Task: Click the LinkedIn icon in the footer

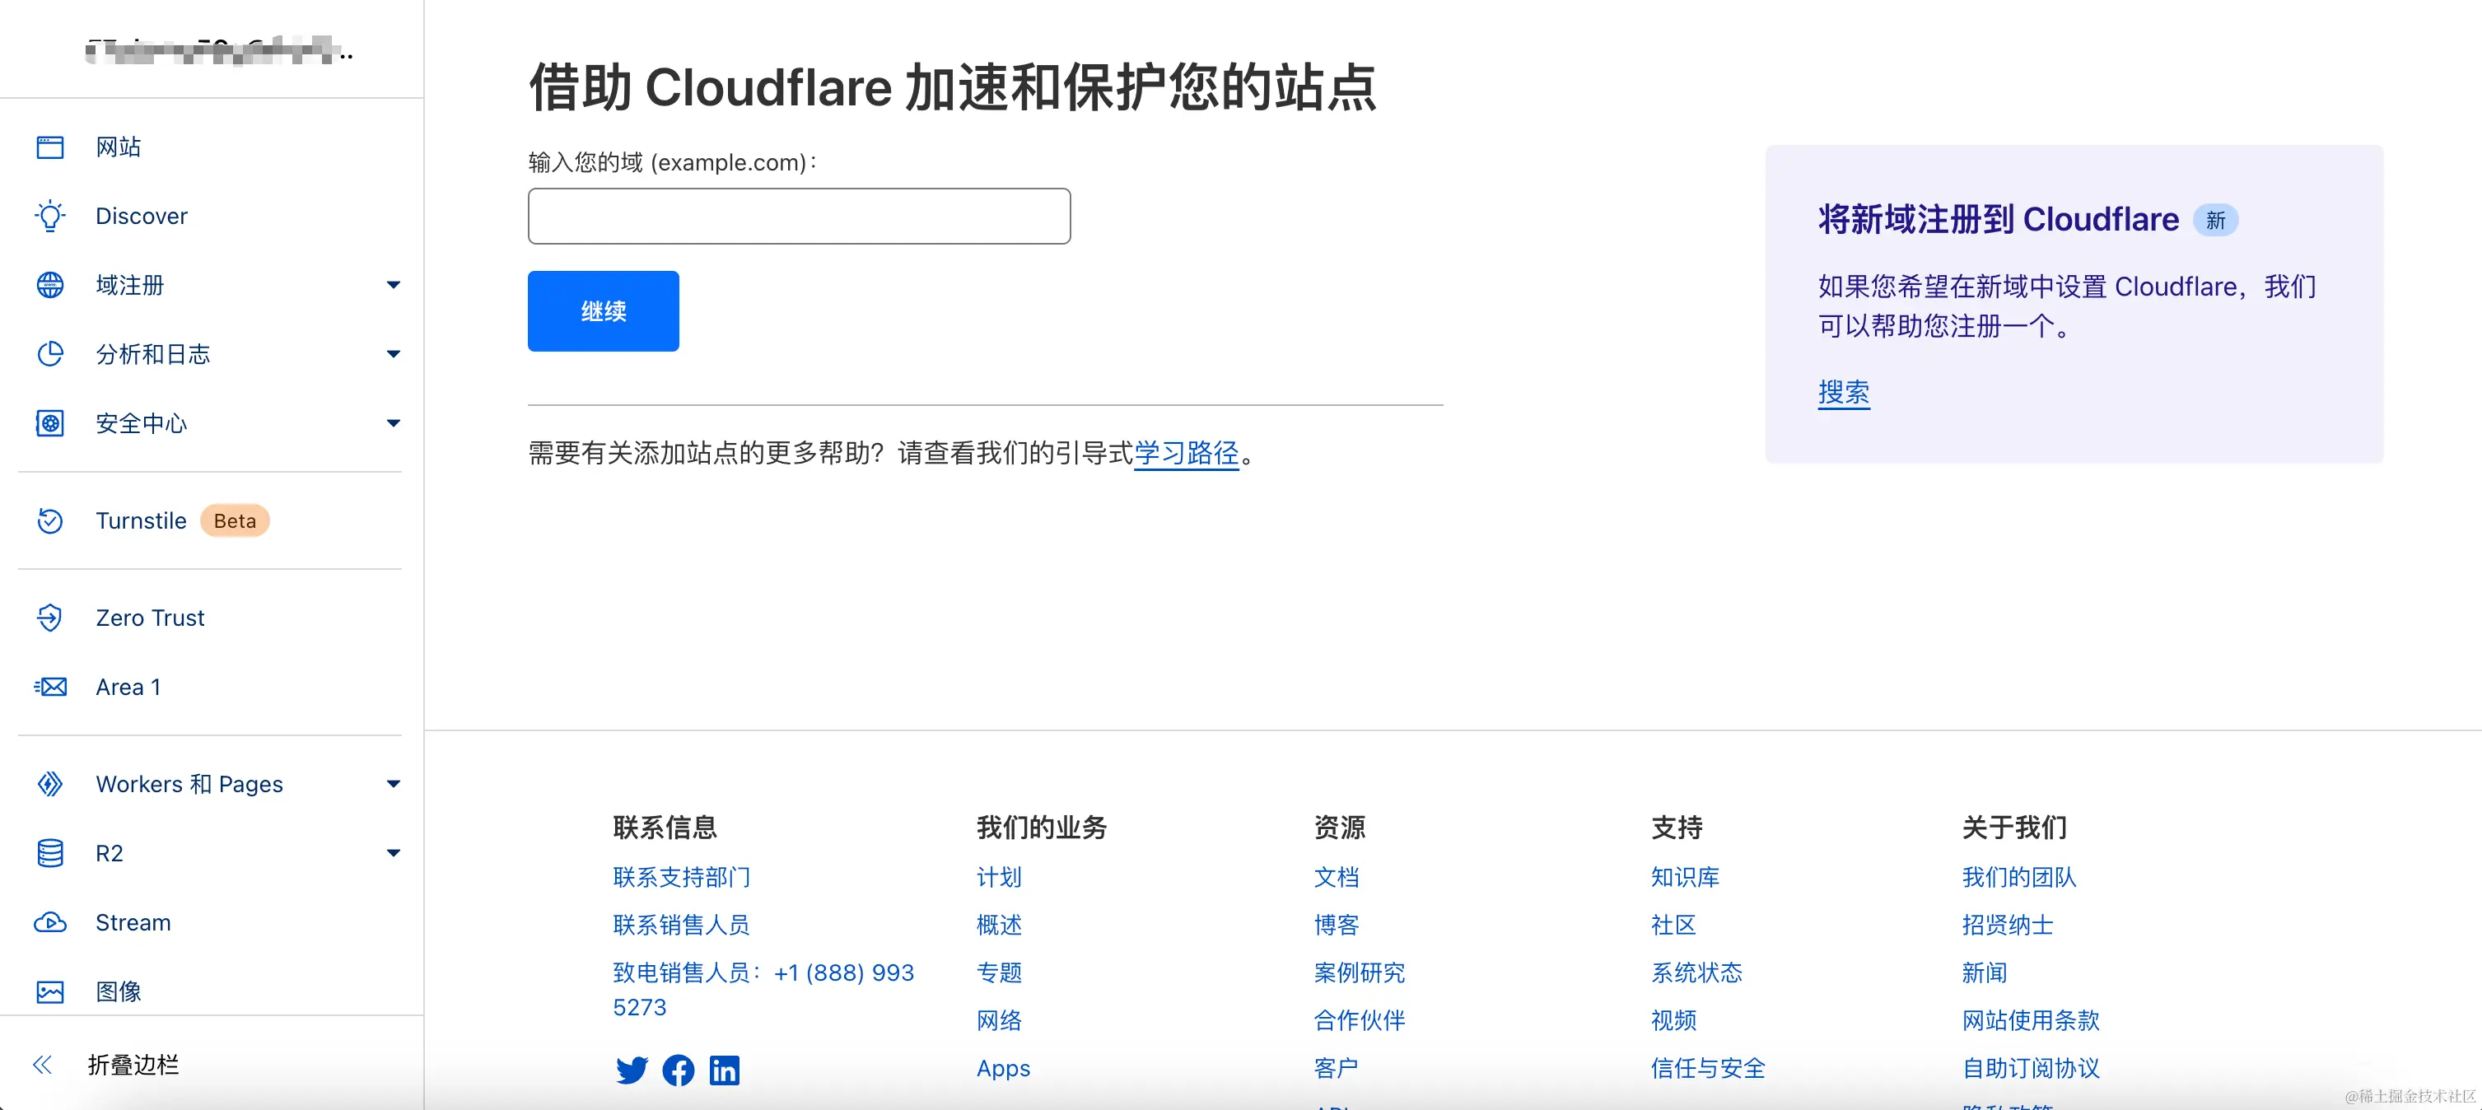Action: pos(725,1070)
